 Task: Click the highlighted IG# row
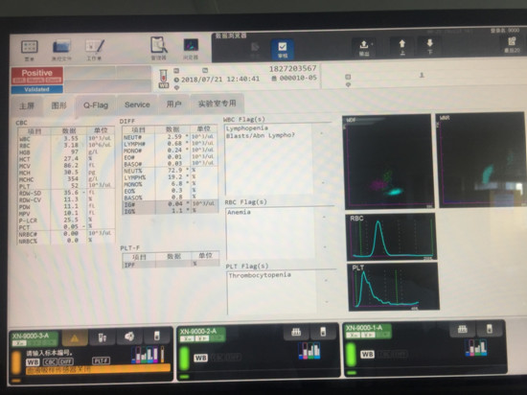[170, 203]
